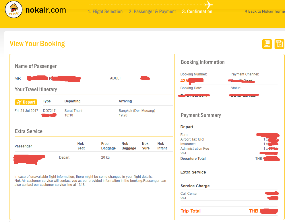The height and width of the screenshot is (222, 285).
Task: Click the Administration Fee line
Action: [195, 148]
